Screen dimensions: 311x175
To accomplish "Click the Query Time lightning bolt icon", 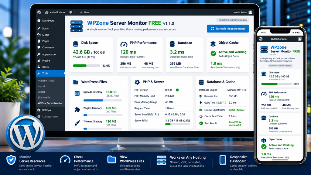I will pos(200,103).
